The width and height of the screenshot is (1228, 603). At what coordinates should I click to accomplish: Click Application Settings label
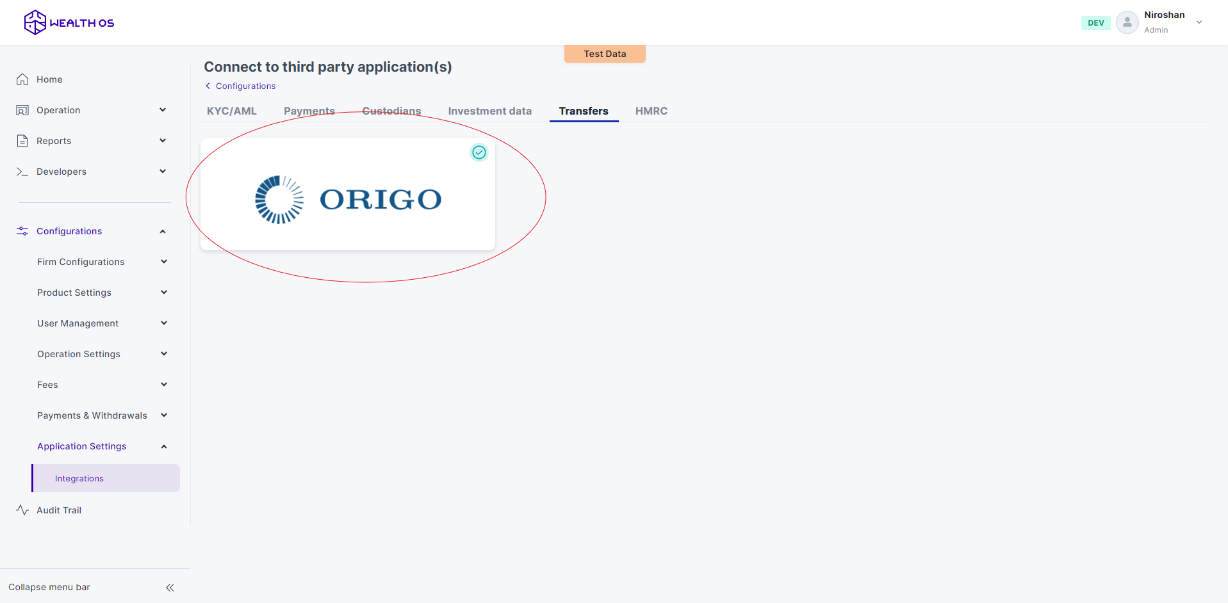click(82, 446)
